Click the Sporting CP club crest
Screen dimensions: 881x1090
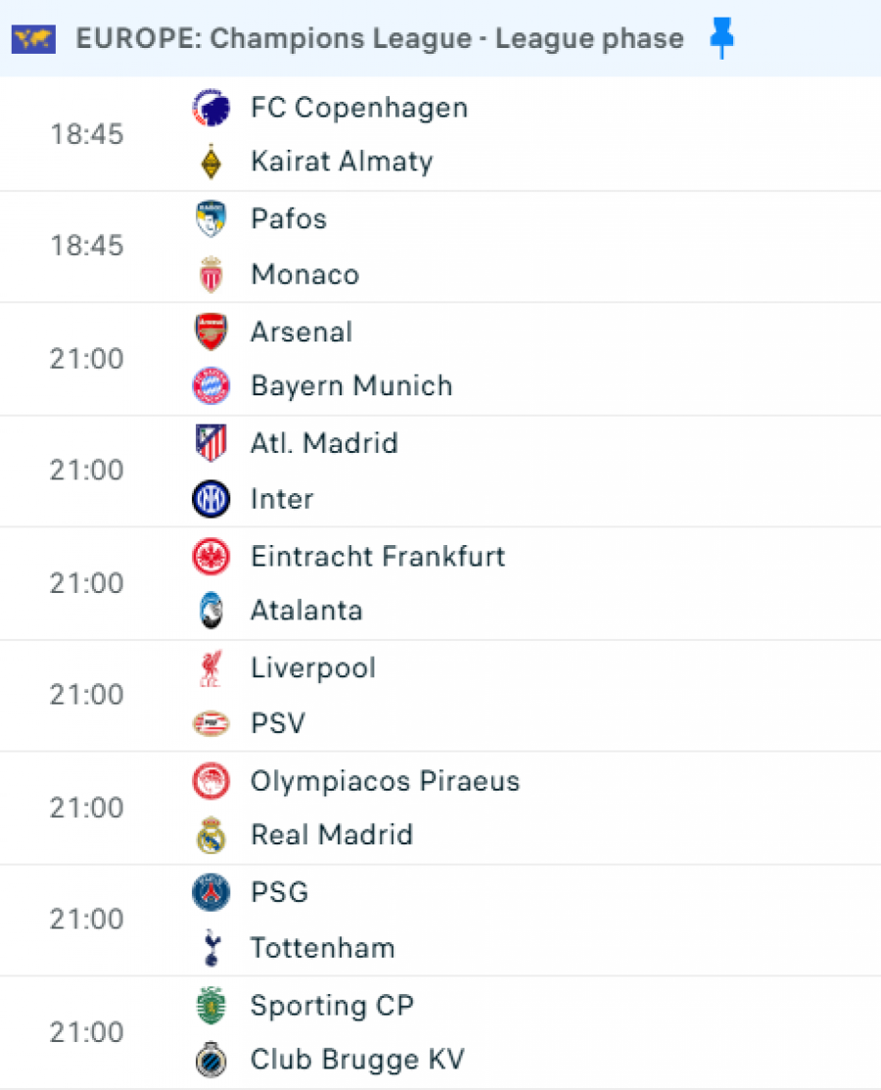tap(210, 1006)
